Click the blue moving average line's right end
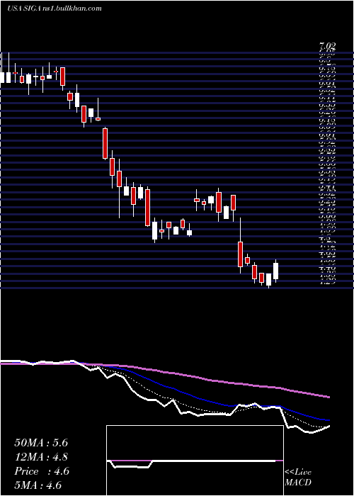The image size is (354, 496). click(329, 420)
